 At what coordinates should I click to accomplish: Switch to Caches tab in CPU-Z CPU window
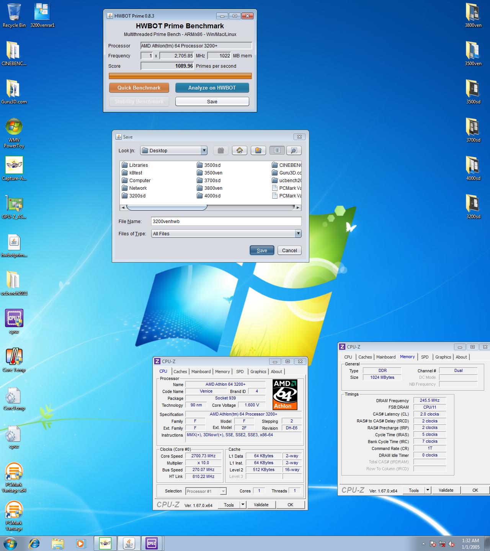pos(180,372)
